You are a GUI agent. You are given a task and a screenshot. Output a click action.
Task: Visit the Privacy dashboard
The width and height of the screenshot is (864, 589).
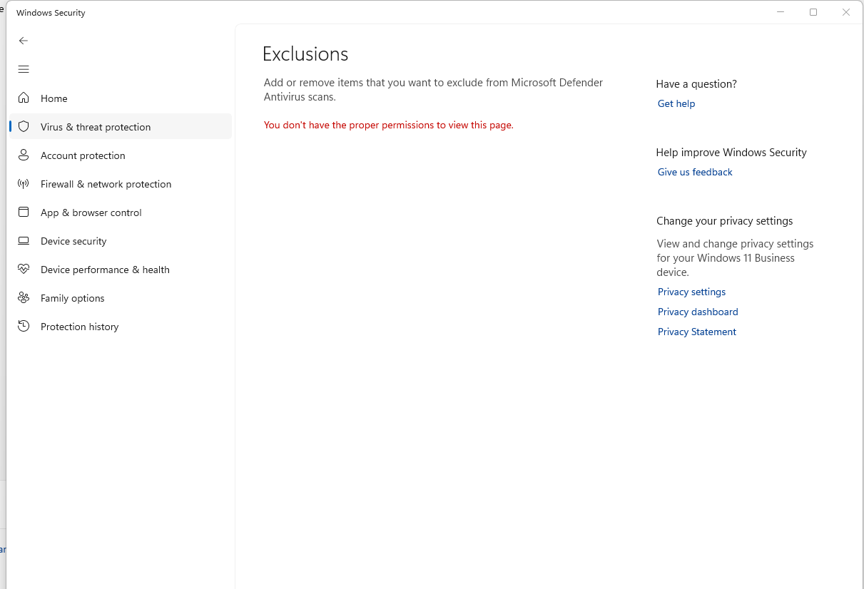697,312
